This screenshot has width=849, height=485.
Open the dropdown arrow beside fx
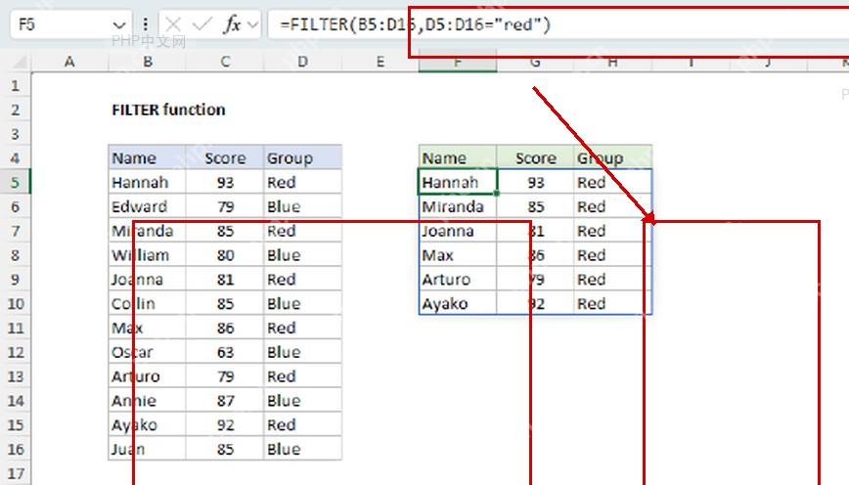point(252,24)
